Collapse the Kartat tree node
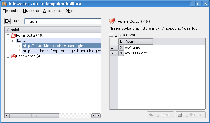 (14, 41)
